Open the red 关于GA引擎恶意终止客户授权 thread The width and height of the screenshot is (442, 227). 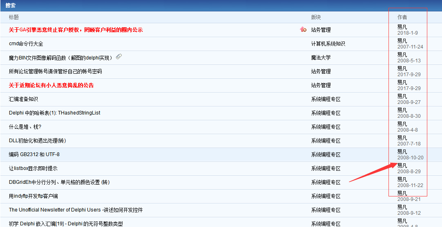(x=76, y=30)
